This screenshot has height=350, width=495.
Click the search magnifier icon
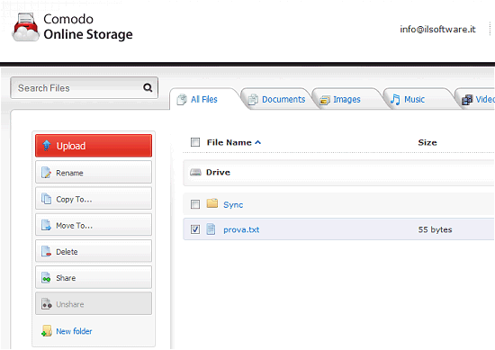(148, 87)
